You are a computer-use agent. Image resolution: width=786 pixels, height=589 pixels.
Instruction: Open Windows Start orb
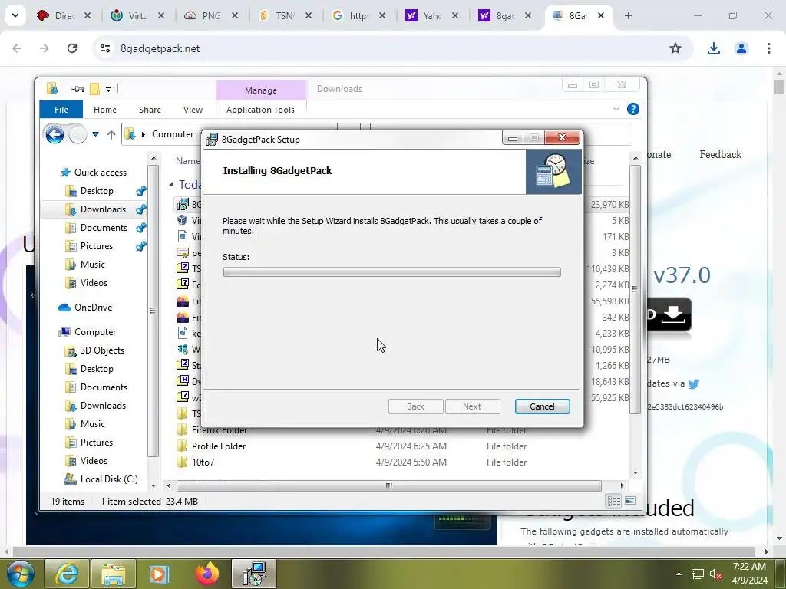(20, 574)
